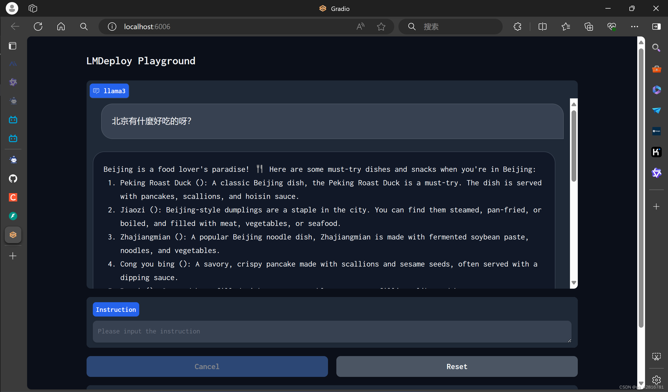Open the extensions puzzle icon
The image size is (668, 392).
click(x=517, y=27)
